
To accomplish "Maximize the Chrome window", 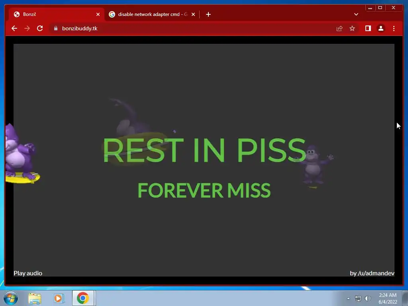I will [380, 8].
